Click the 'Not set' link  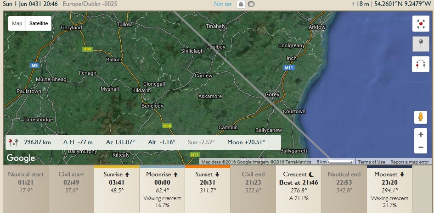pos(223,4)
